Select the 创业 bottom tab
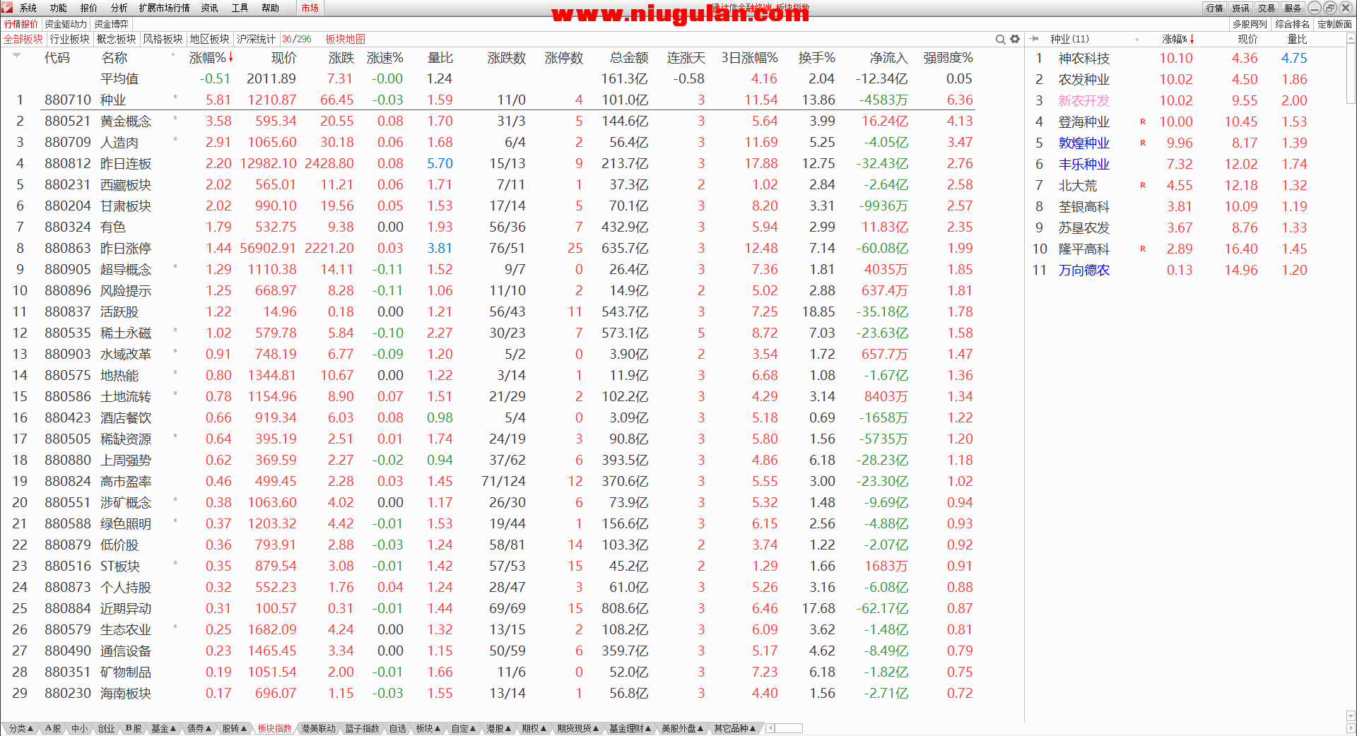Viewport: 1357px width, 736px height. click(106, 728)
